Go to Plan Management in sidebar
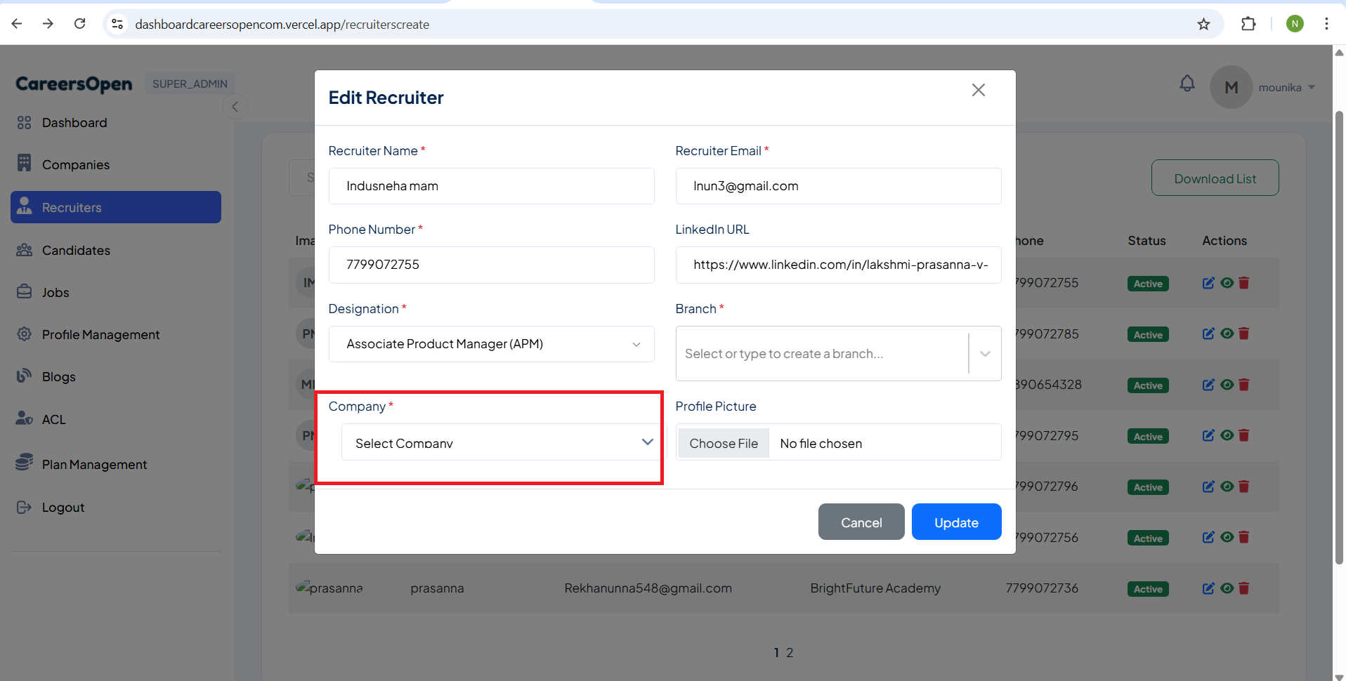Screen dimensions: 1346x681 [94, 465]
